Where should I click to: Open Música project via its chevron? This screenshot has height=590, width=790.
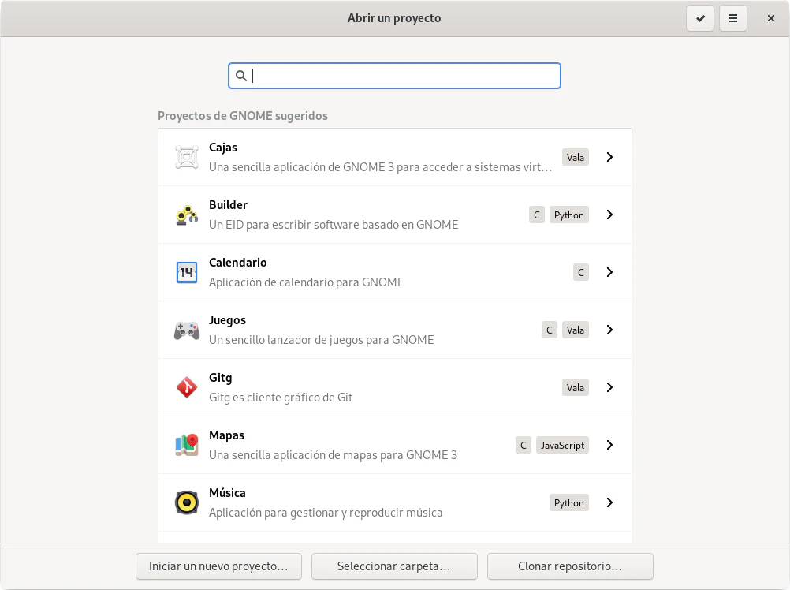click(609, 502)
